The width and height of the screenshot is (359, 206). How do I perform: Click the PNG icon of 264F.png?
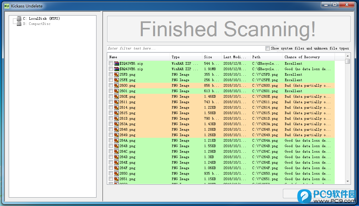coord(117,168)
